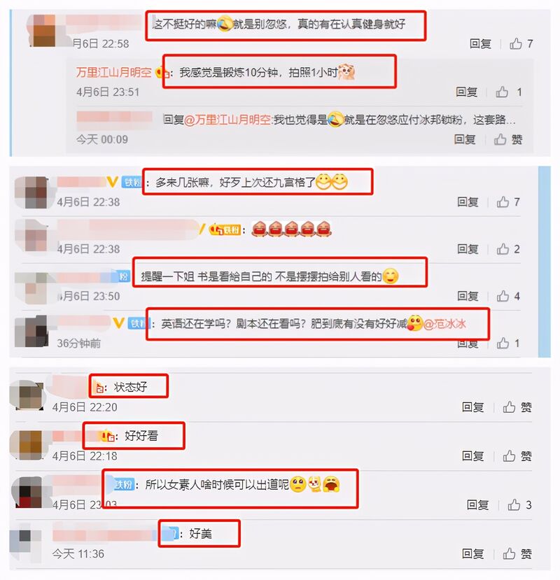Reply to the 好美 comment
The image size is (560, 580).
(472, 553)
